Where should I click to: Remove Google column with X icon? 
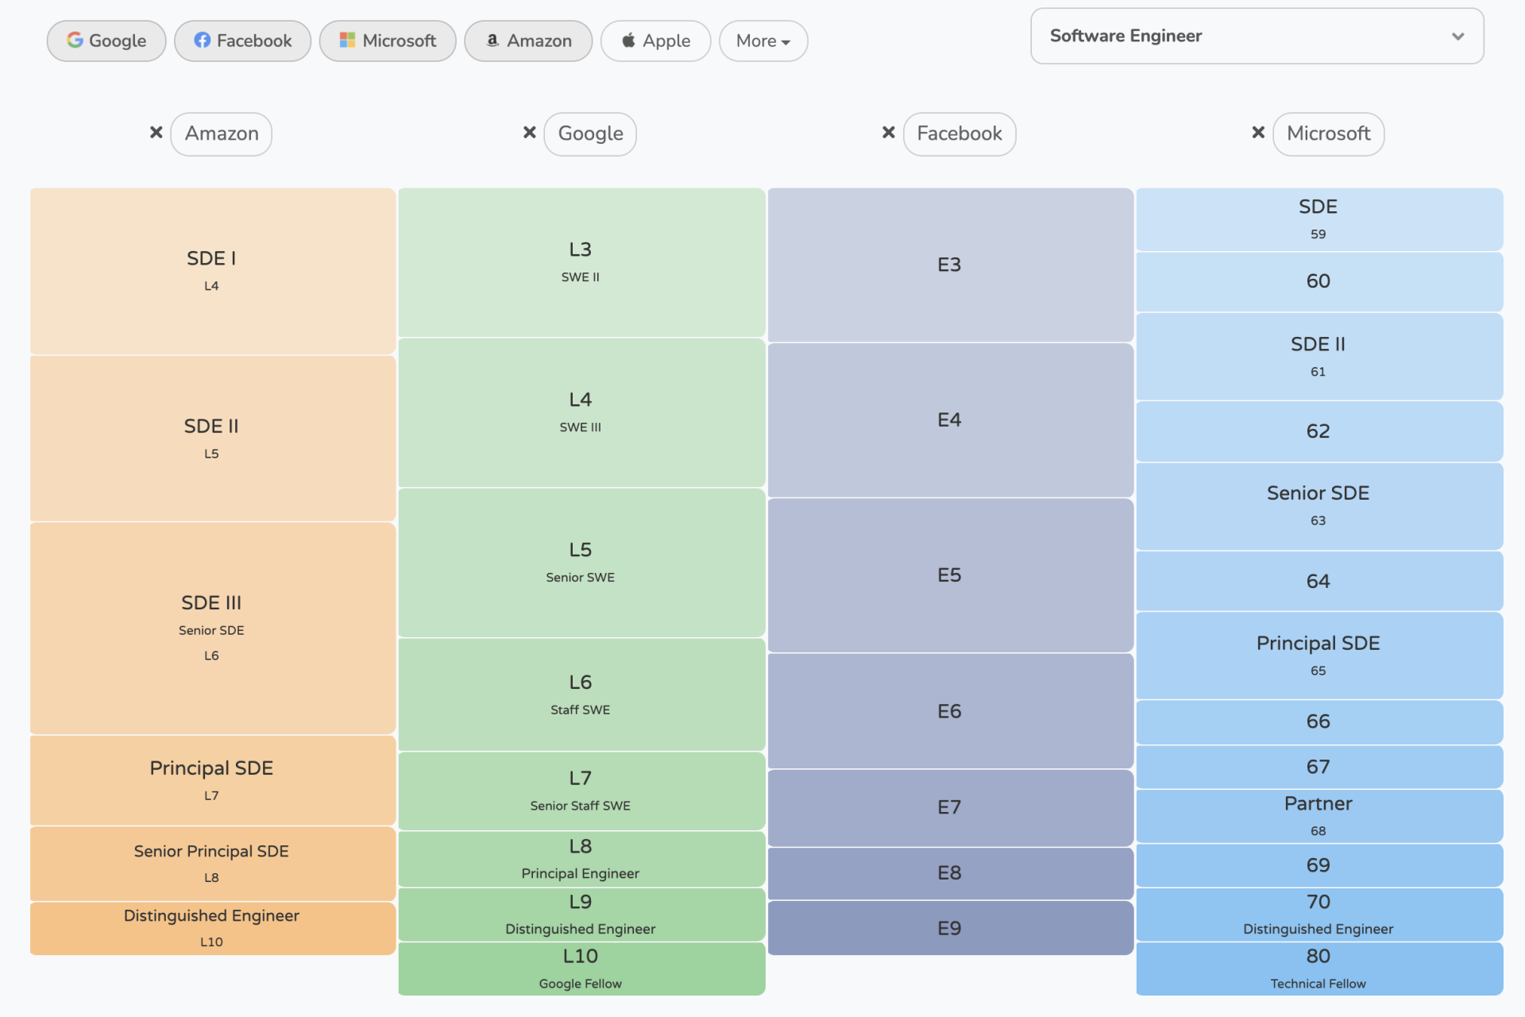(530, 133)
